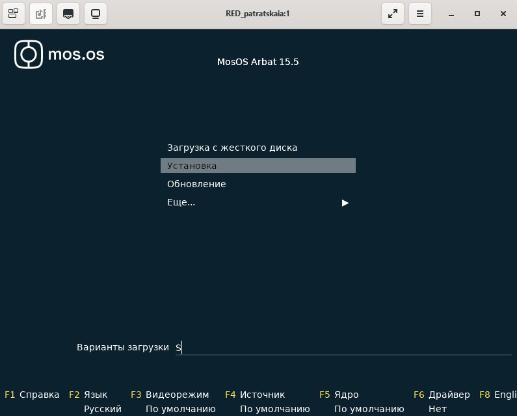Image resolution: width=517 pixels, height=416 pixels.
Task: Select the 'Обновление' menu entry
Action: point(258,183)
